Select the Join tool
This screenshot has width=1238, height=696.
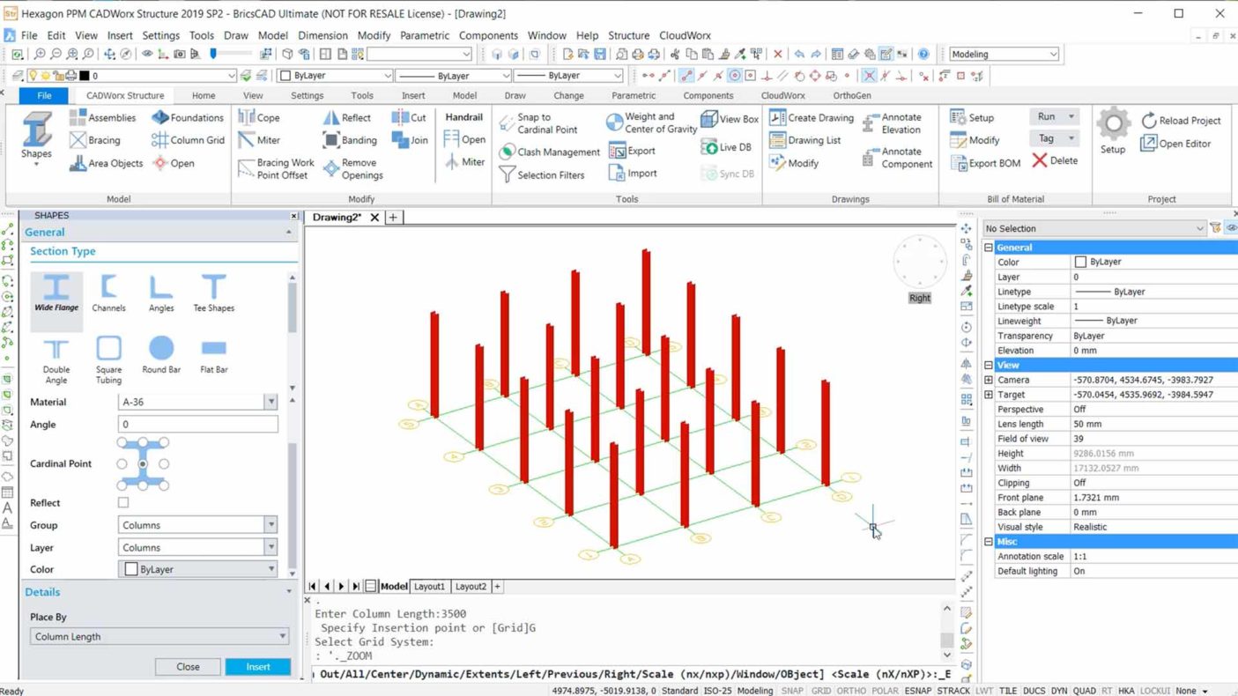coord(410,140)
